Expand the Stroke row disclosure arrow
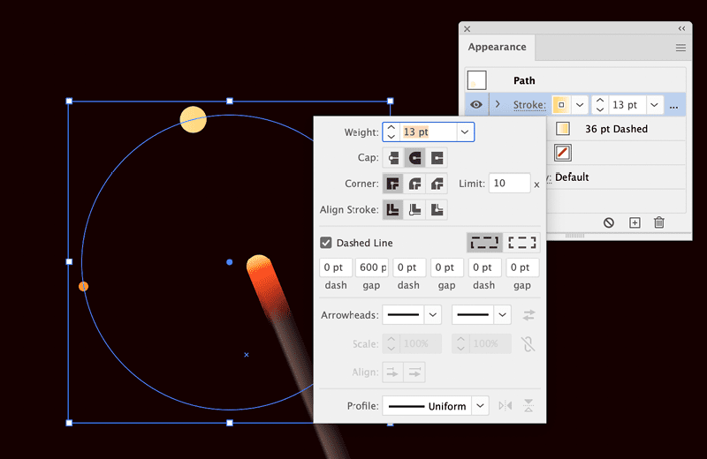Image resolution: width=707 pixels, height=459 pixels. coord(498,104)
